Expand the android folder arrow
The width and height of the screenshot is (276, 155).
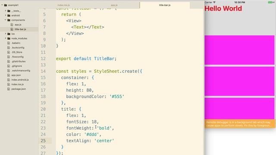tap(6, 15)
